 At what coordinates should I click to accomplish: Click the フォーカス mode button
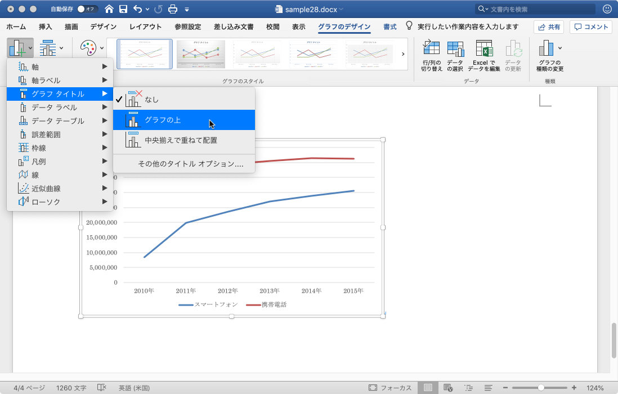point(390,388)
